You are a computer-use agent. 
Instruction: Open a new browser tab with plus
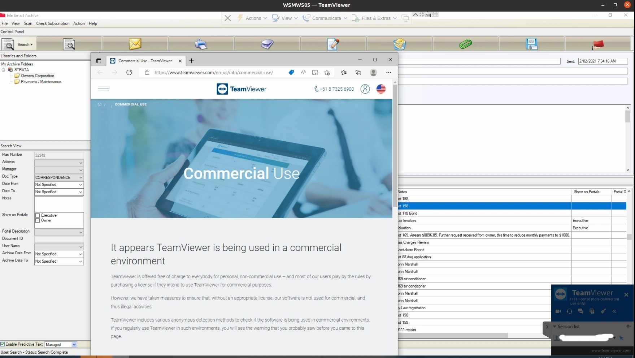(x=191, y=61)
